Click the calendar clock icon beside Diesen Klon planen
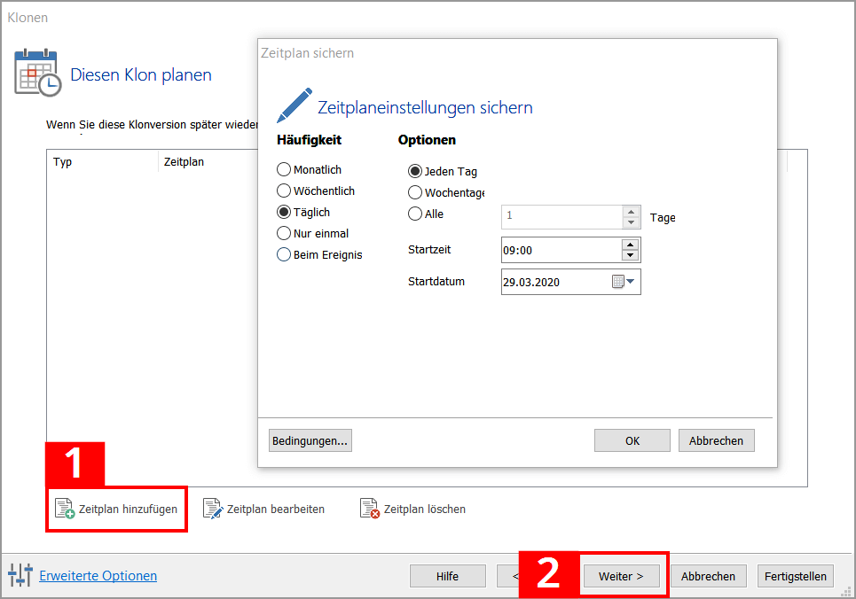 [37, 73]
